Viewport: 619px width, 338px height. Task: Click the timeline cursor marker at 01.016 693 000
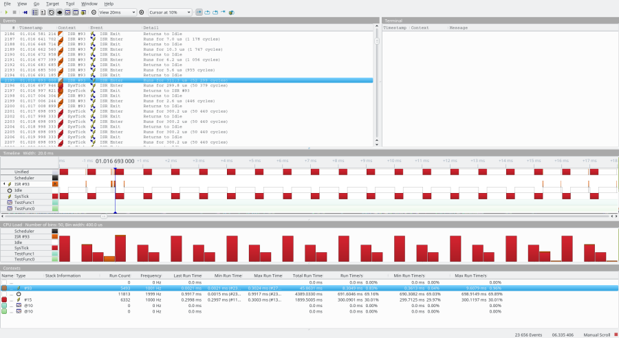pyautogui.click(x=115, y=169)
